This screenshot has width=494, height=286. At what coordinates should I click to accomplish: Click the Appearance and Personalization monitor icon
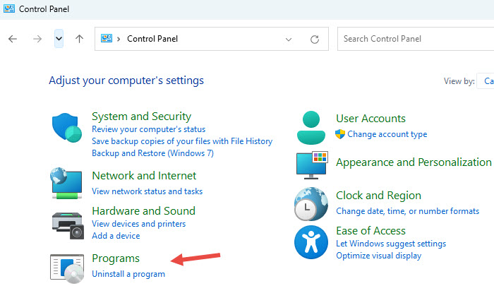(311, 164)
